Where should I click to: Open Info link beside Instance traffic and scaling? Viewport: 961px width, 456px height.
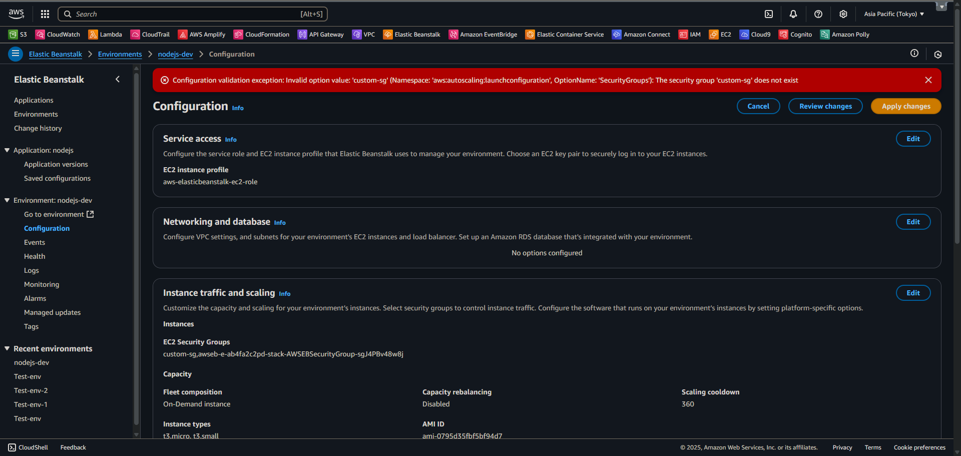point(285,294)
